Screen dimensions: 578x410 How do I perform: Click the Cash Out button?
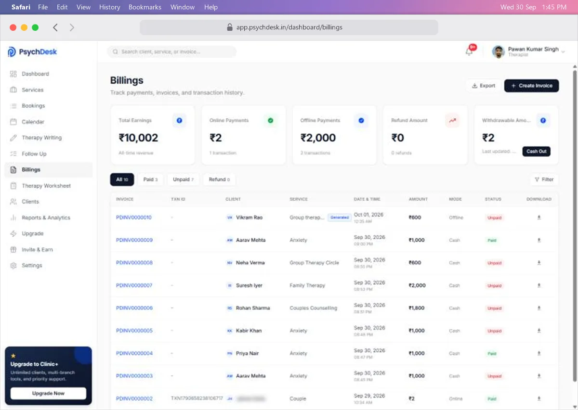coord(536,151)
